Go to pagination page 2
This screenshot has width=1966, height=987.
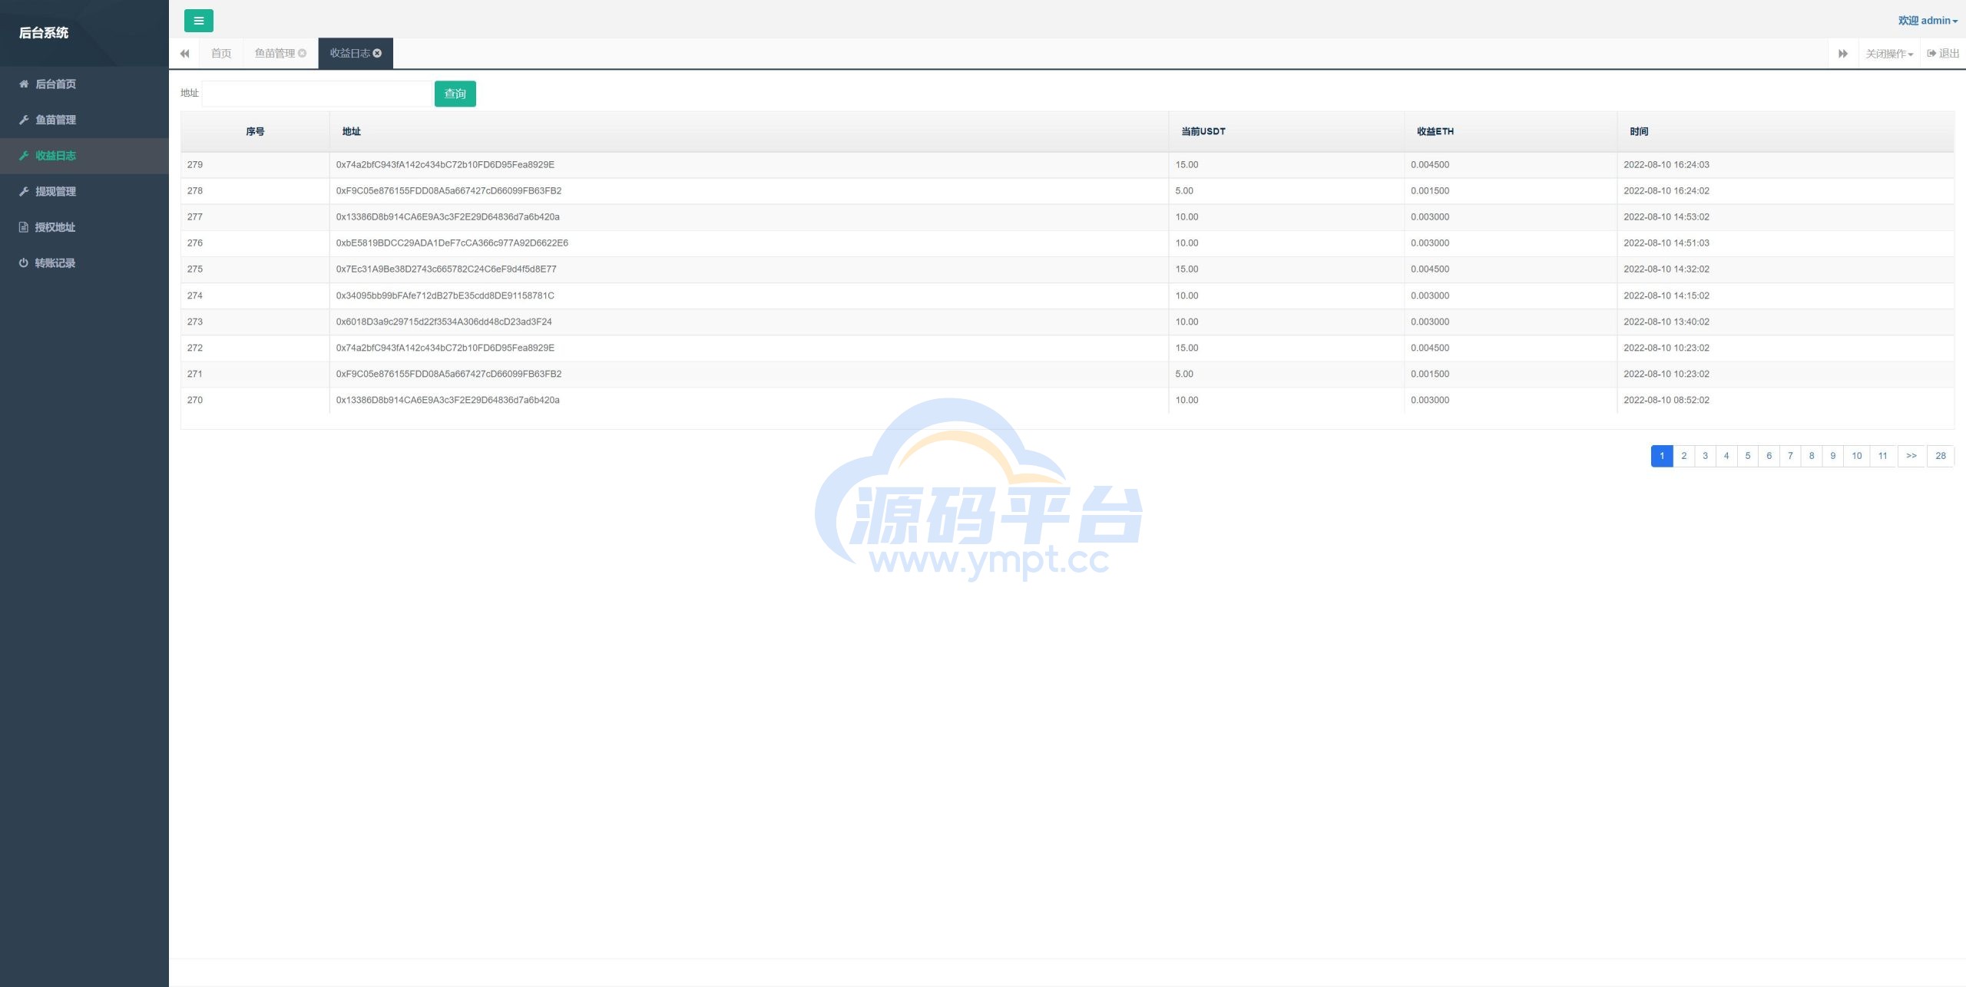1683,456
